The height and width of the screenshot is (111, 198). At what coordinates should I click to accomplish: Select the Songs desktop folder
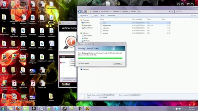(14, 71)
